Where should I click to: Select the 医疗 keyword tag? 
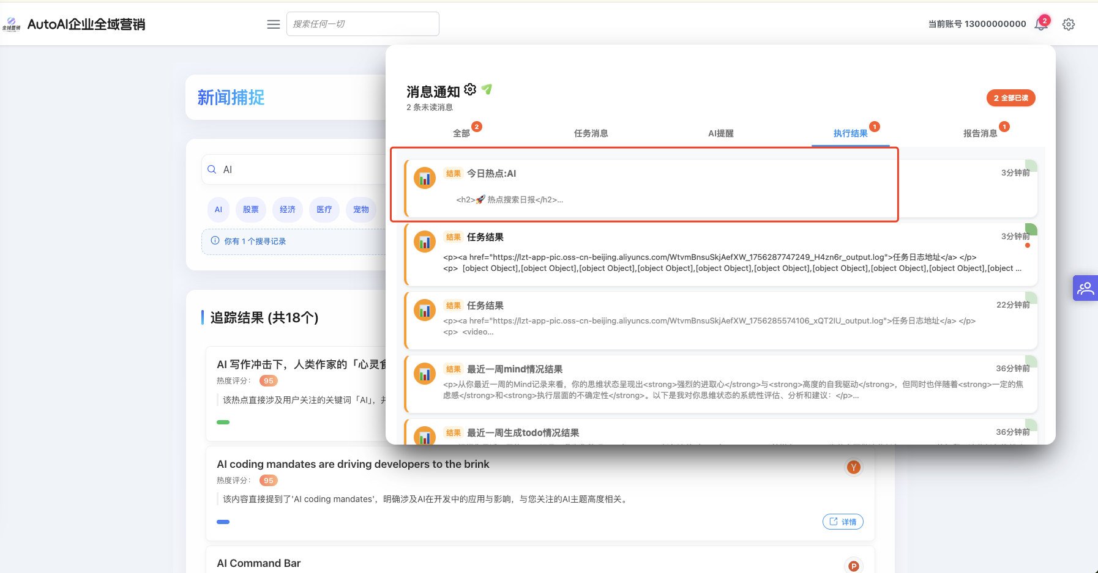click(x=324, y=210)
